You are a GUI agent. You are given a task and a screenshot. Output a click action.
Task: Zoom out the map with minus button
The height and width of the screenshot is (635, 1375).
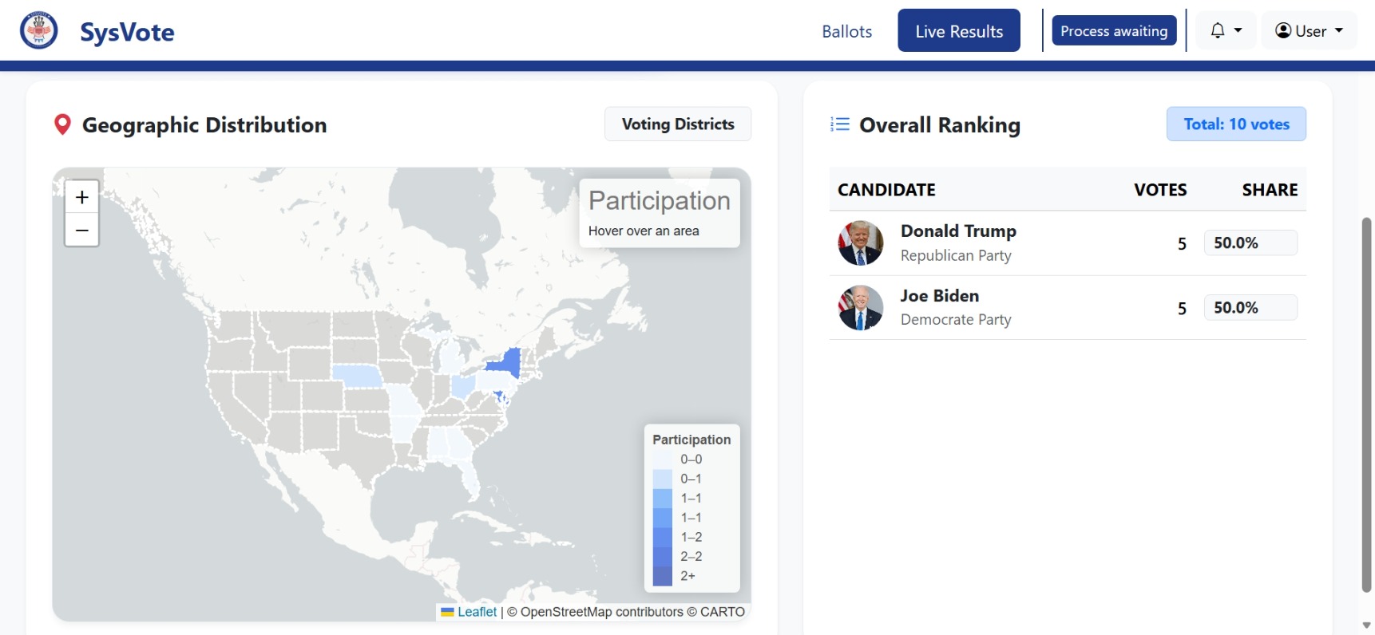(81, 230)
